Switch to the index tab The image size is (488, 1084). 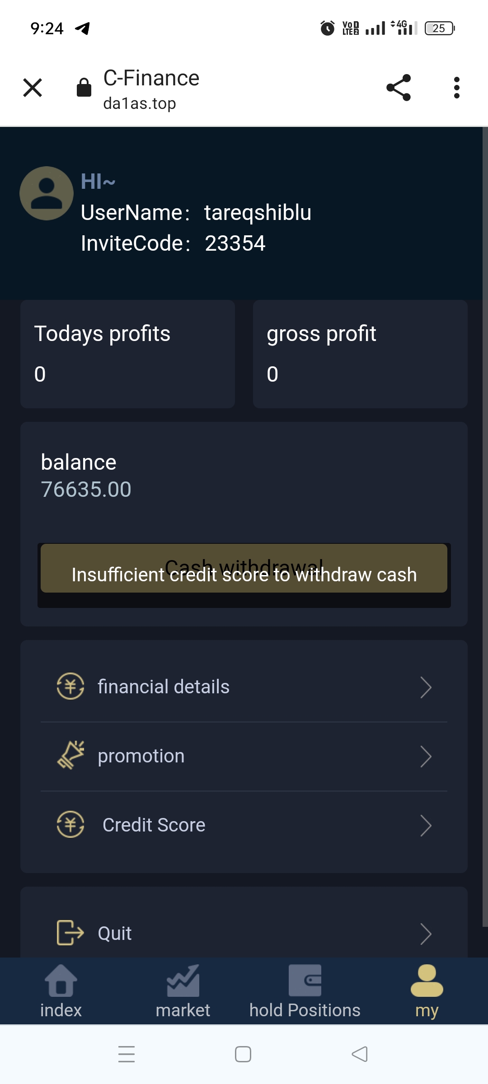tap(61, 991)
